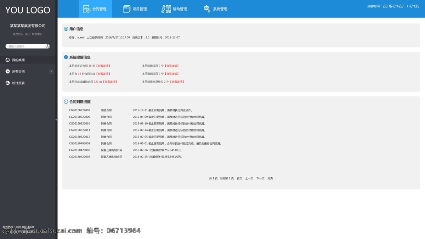
Task: Open the 合同管理 contract icon in top bar
Action: [x=86, y=9]
